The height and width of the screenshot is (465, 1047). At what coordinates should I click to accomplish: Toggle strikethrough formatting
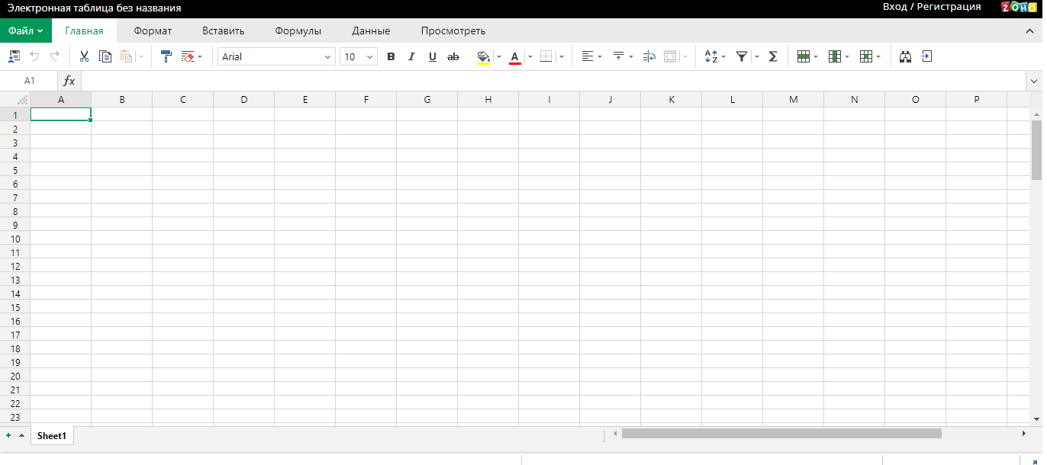[x=453, y=56]
